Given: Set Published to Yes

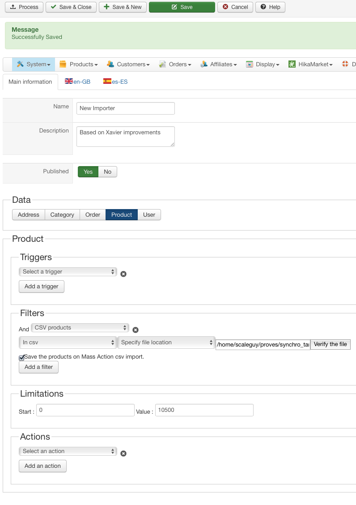Looking at the screenshot, I should pos(88,172).
